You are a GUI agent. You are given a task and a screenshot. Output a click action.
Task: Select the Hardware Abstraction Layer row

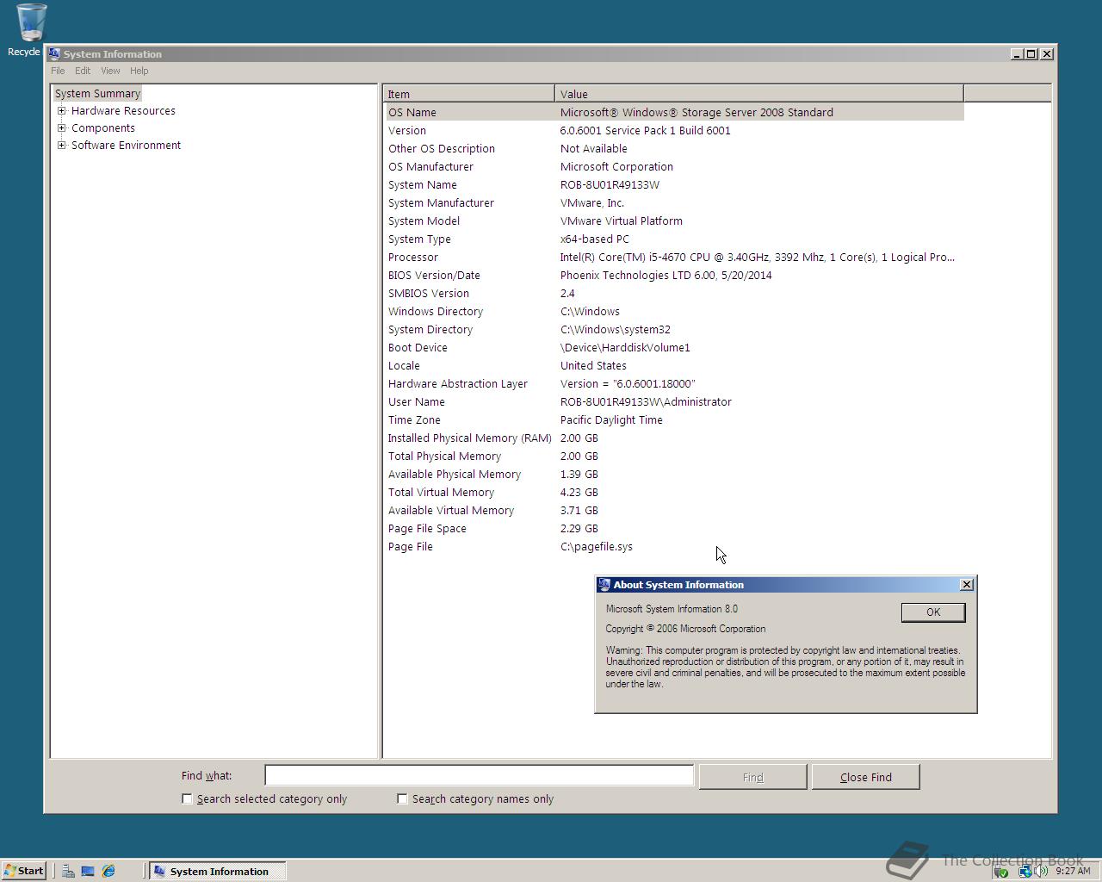(674, 383)
